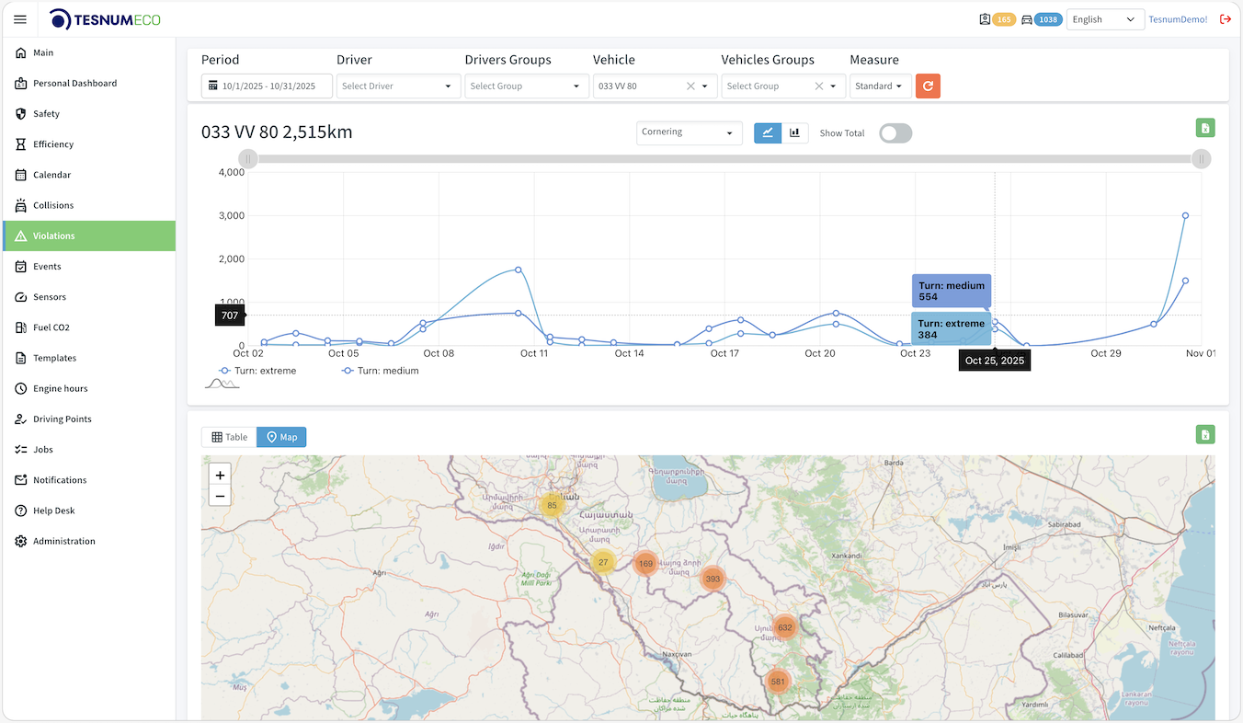Open the Violations menu item

[x=55, y=235]
